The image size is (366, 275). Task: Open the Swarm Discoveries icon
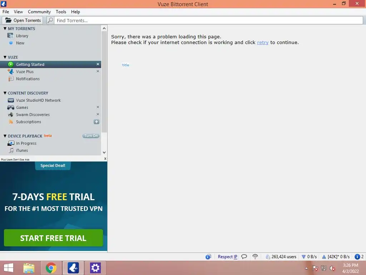click(11, 115)
